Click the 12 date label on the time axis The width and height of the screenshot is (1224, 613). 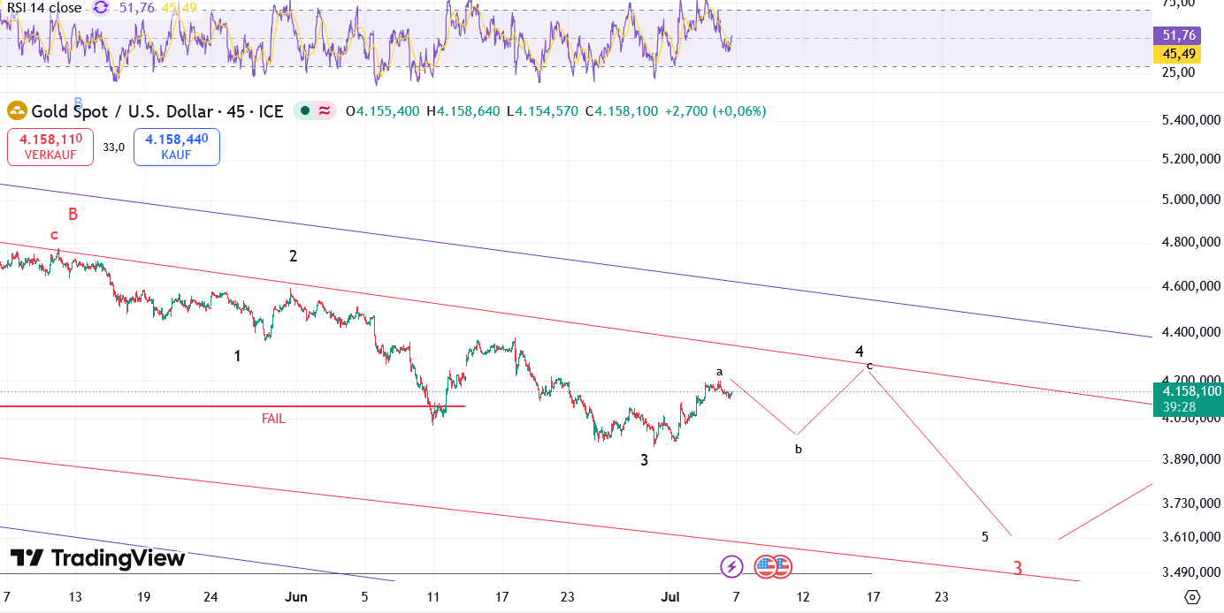coord(803,597)
